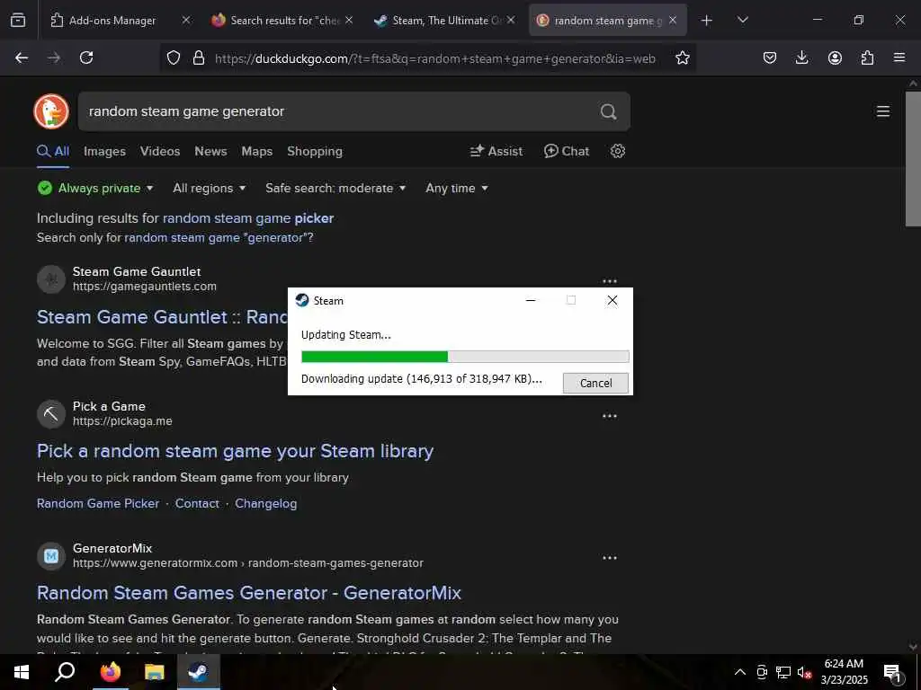Screen dimensions: 921x690
Task: Open Firefox application menu
Action: [x=899, y=57]
